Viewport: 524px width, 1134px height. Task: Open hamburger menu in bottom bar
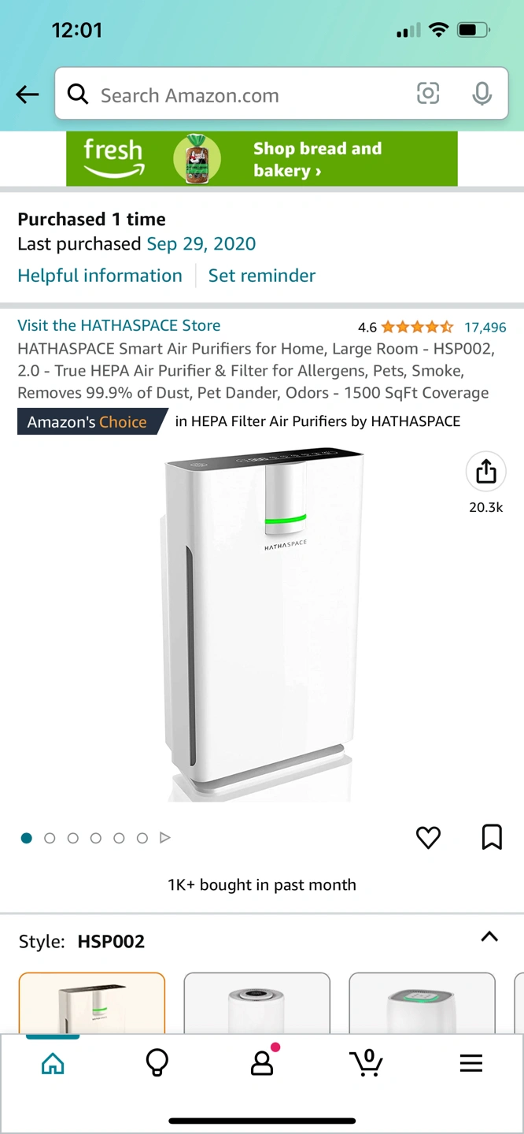(x=471, y=1064)
